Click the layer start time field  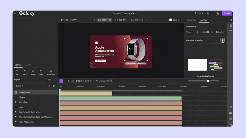(205, 32)
